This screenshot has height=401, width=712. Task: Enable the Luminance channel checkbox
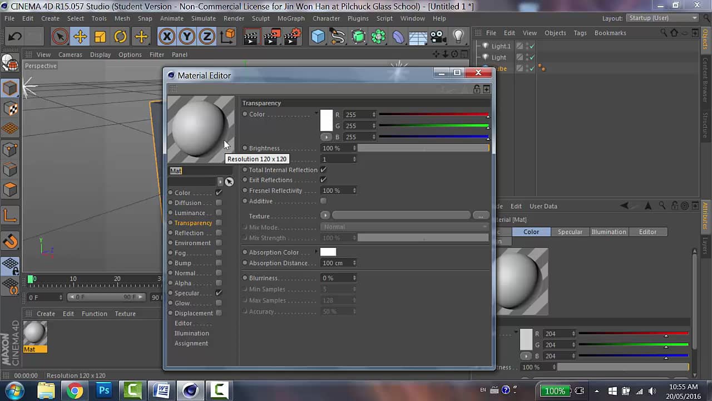[219, 213]
